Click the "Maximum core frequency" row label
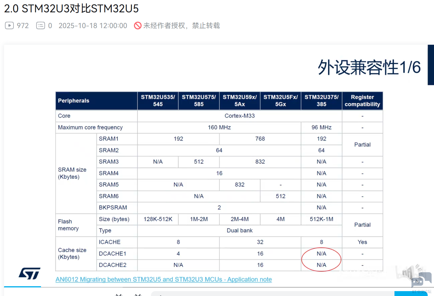Screen dimensions: 434x296 point(90,127)
